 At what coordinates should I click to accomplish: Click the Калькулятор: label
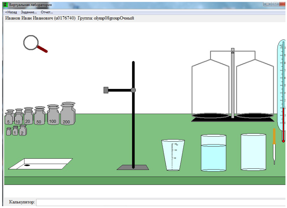[x=22, y=202]
